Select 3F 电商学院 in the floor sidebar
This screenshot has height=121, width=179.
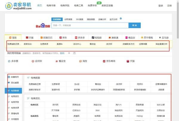pyautogui.click(x=13, y=102)
